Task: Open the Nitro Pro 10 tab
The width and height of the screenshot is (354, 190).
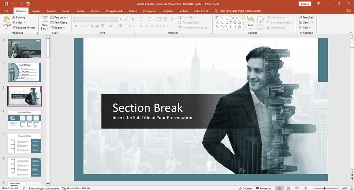Action: point(201,11)
